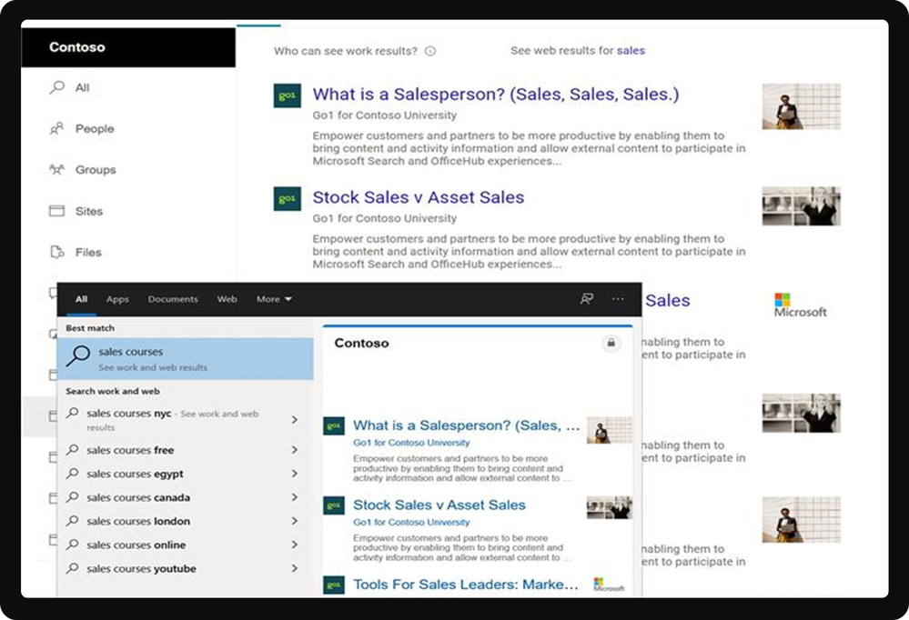Expand chevron for sales courses egypt
Viewport: 909px width, 620px height.
point(295,474)
